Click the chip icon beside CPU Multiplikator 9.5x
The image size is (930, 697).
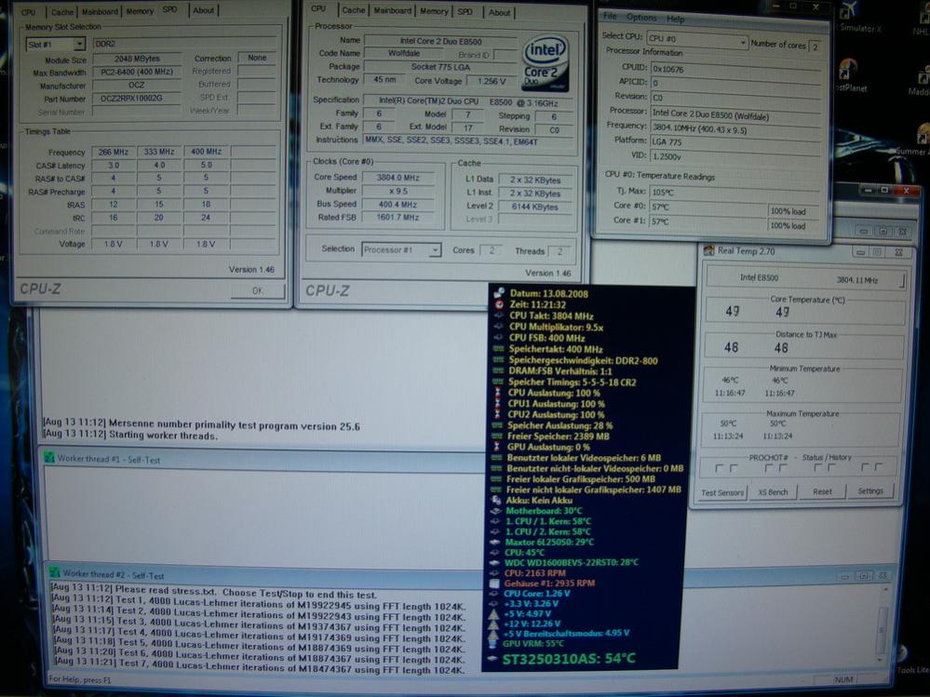point(498,327)
